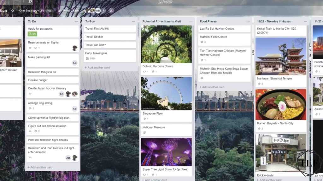The image size is (323, 181).
Task: Open the Botanic Gardens card cover image
Action: (x=166, y=44)
